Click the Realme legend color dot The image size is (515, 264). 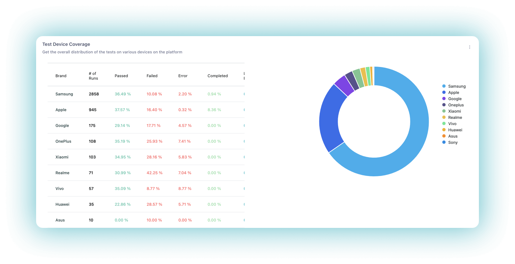[444, 118]
